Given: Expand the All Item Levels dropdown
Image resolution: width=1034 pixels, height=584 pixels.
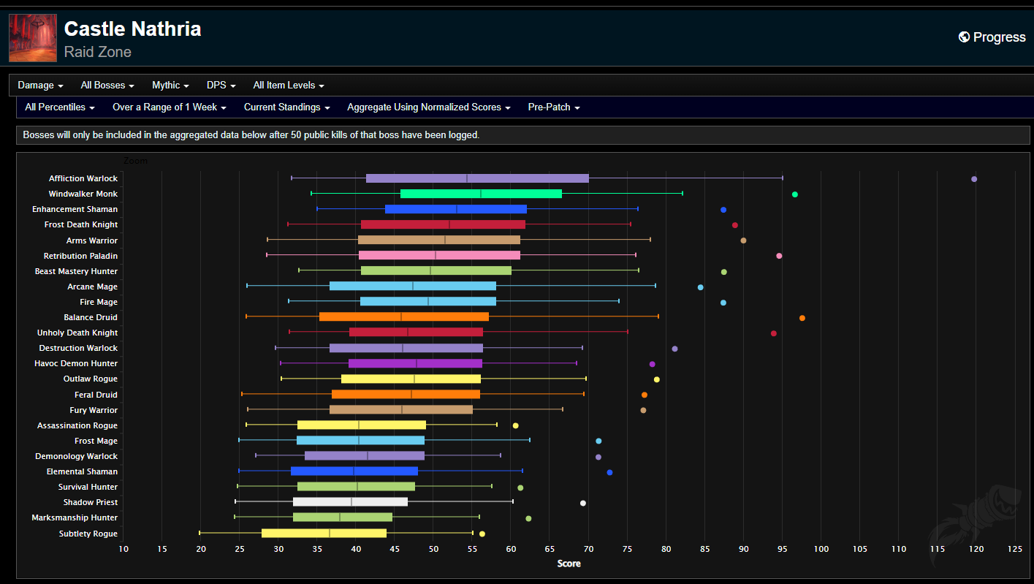Looking at the screenshot, I should 289,86.
